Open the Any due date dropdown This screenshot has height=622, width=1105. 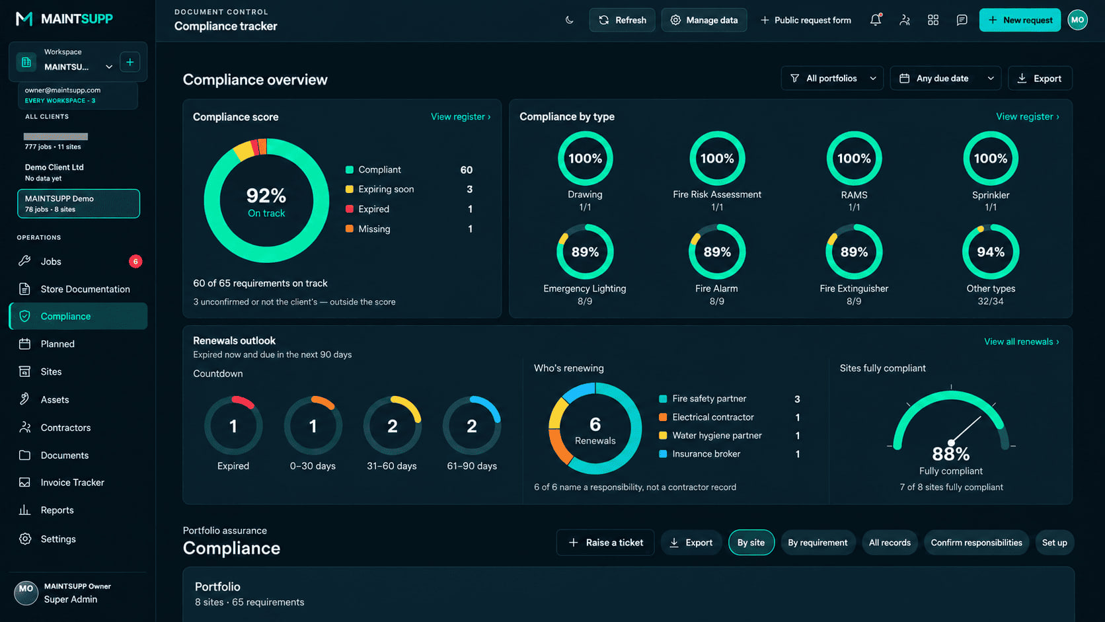(946, 78)
